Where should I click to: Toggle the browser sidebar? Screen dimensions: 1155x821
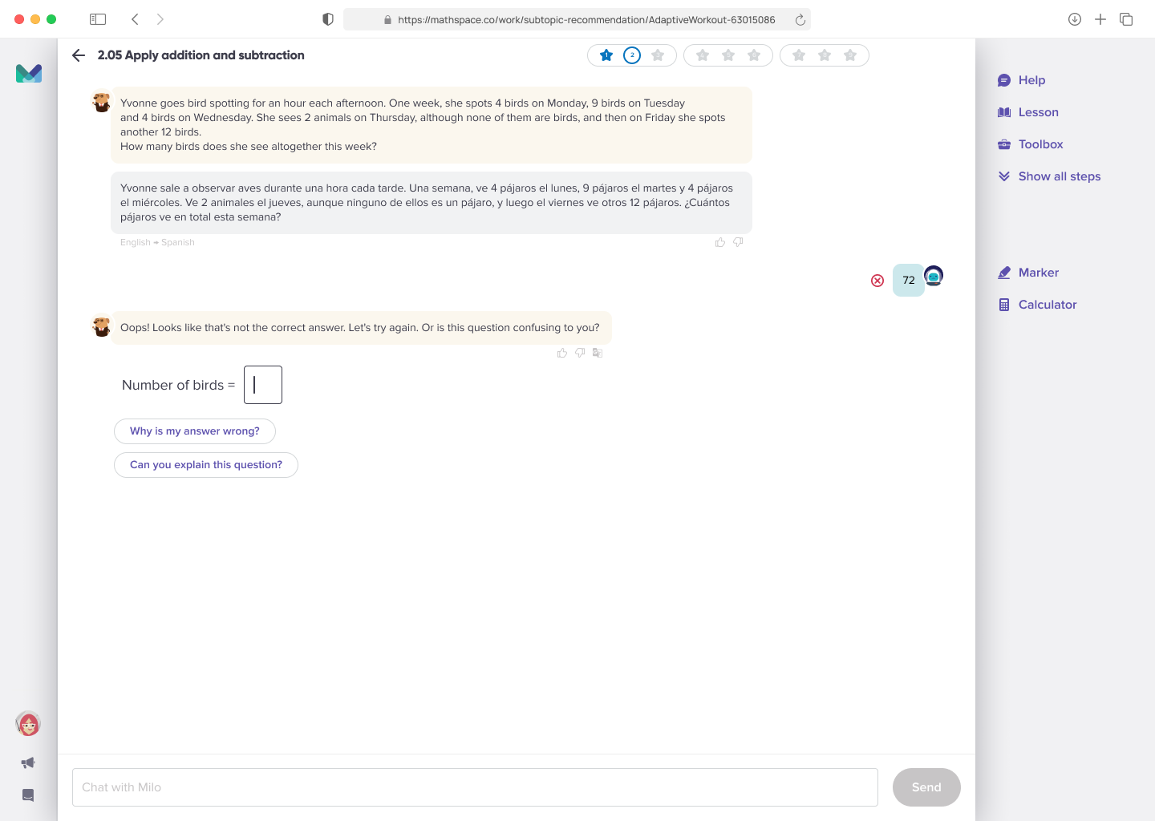click(98, 19)
